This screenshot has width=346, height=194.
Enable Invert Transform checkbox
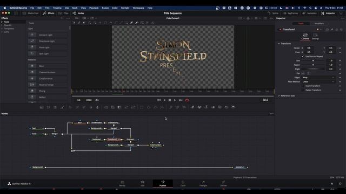tap(303, 86)
